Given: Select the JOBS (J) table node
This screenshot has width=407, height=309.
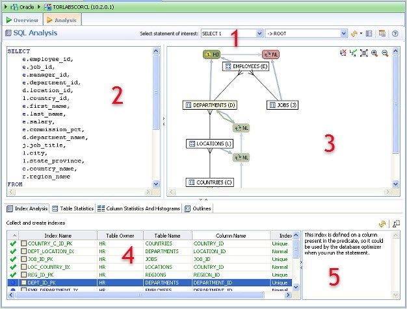Looking at the screenshot, I should click(x=282, y=105).
